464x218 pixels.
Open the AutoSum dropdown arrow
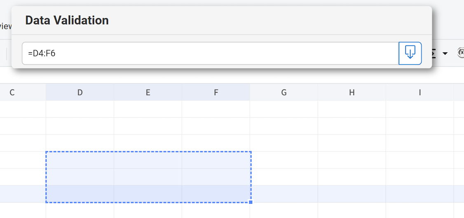[x=445, y=53]
